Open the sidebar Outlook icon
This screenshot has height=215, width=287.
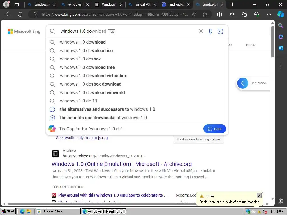click(281, 48)
